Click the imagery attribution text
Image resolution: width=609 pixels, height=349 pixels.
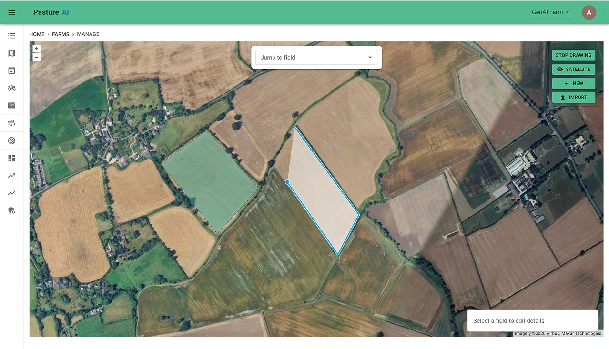coord(558,334)
